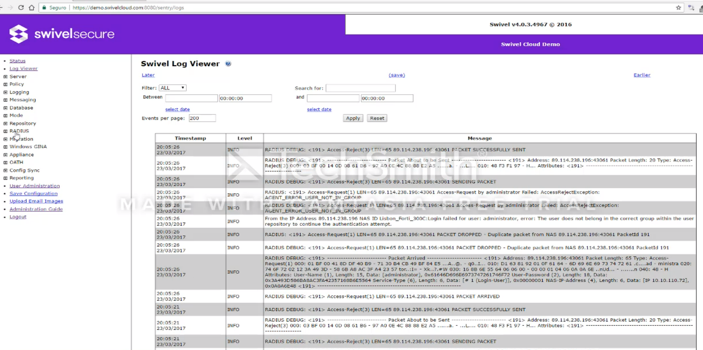Image resolution: width=703 pixels, height=350 pixels.
Task: Open User Administration from sidebar
Action: click(x=34, y=186)
